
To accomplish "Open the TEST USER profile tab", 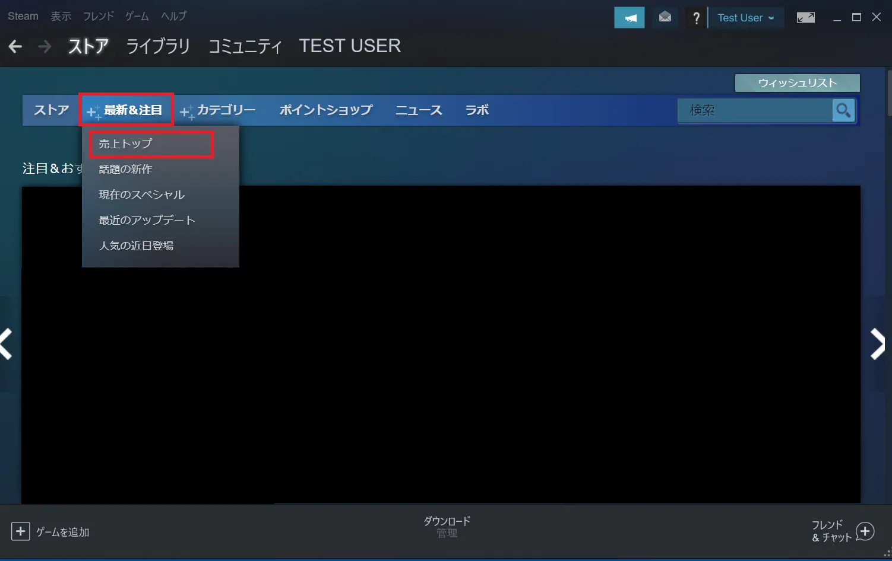I will (x=350, y=46).
